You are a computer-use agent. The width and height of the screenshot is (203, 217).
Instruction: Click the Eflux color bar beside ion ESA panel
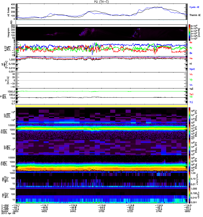click(189, 132)
